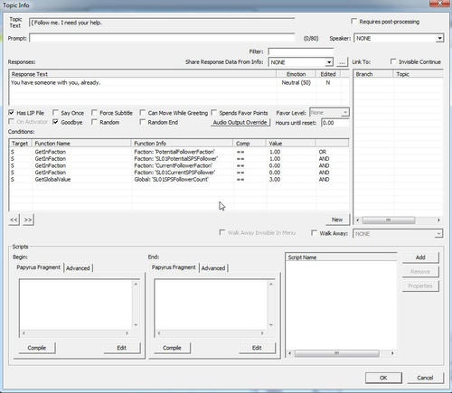Viewport: 452px width, 393px height.
Task: Expand the Speaker dropdown
Action: pos(439,38)
